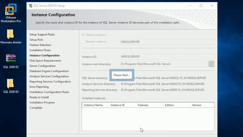Go to Installation Progress step
243x137 pixels.
tap(42, 102)
